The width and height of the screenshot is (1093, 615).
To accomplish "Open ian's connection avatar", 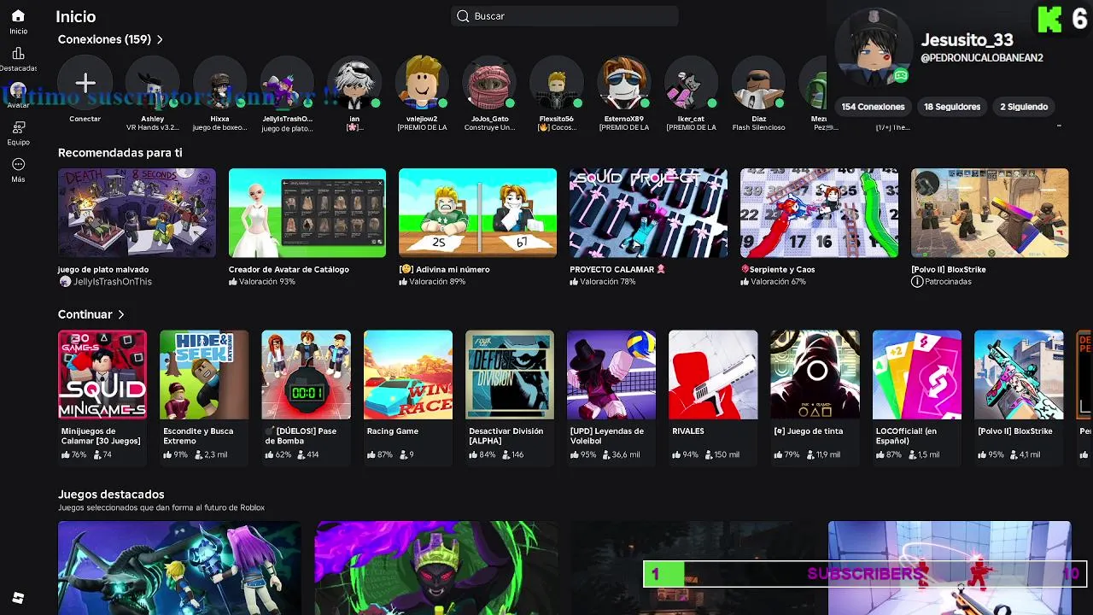I will click(354, 83).
